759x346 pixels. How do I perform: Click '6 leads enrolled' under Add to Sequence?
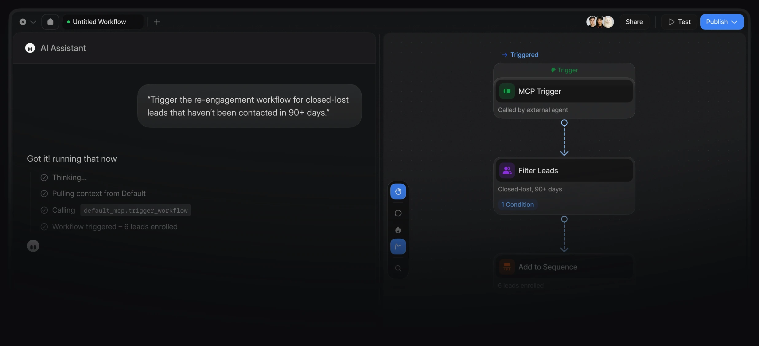coord(521,285)
